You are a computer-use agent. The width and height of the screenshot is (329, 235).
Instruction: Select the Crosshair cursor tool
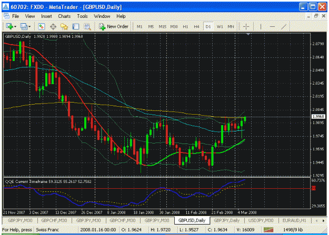coord(246,26)
